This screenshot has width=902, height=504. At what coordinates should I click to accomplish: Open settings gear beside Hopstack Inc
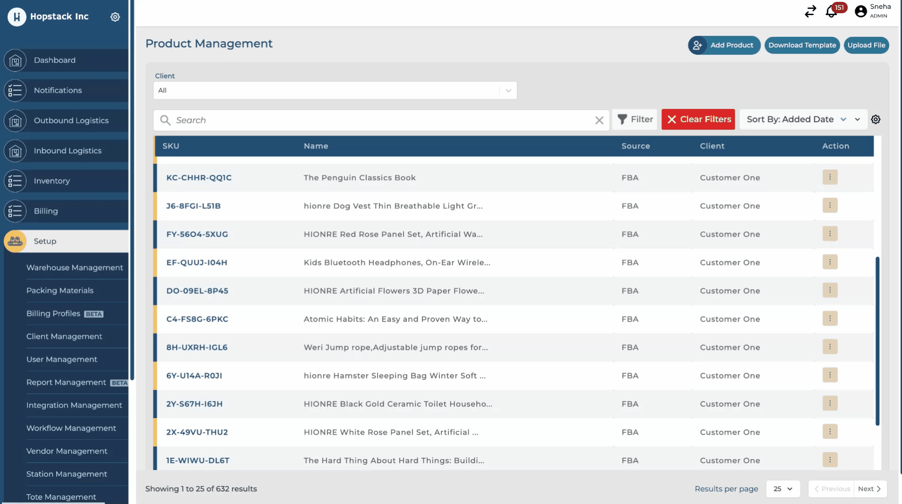pos(115,17)
